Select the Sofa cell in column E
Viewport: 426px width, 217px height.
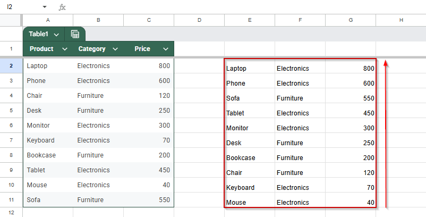pyautogui.click(x=250, y=96)
